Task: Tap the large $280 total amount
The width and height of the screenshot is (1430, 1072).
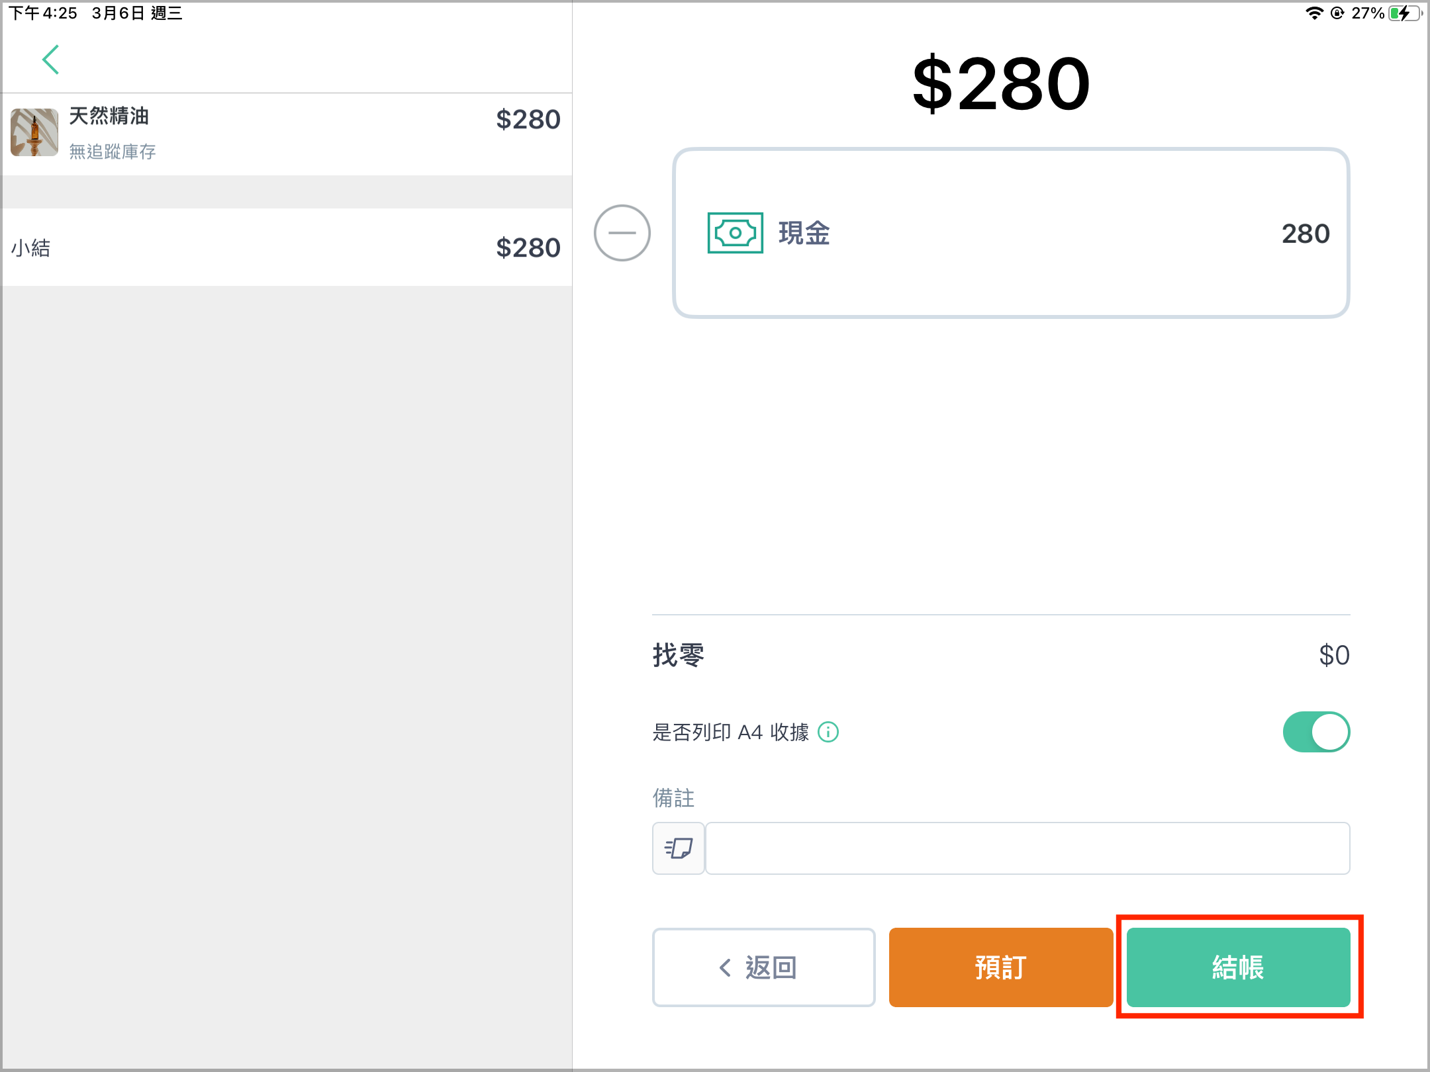Action: point(1001,83)
